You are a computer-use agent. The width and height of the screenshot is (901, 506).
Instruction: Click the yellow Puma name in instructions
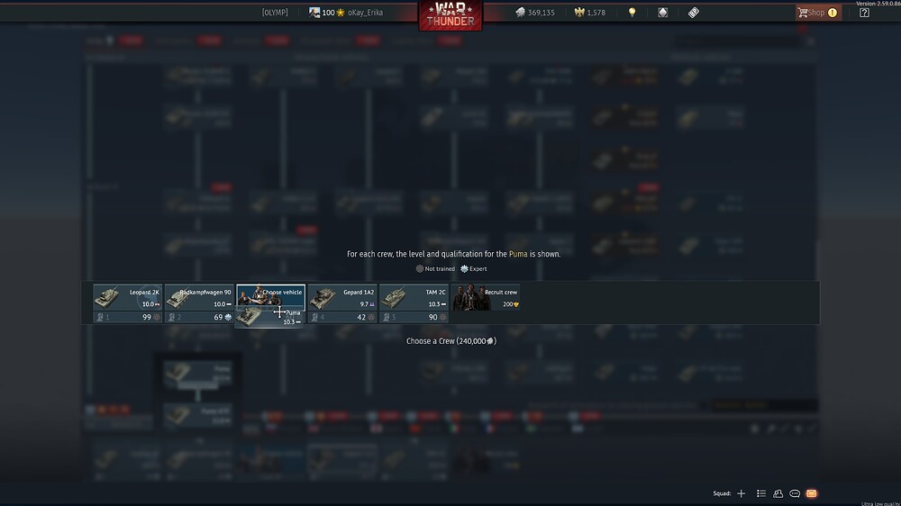518,254
